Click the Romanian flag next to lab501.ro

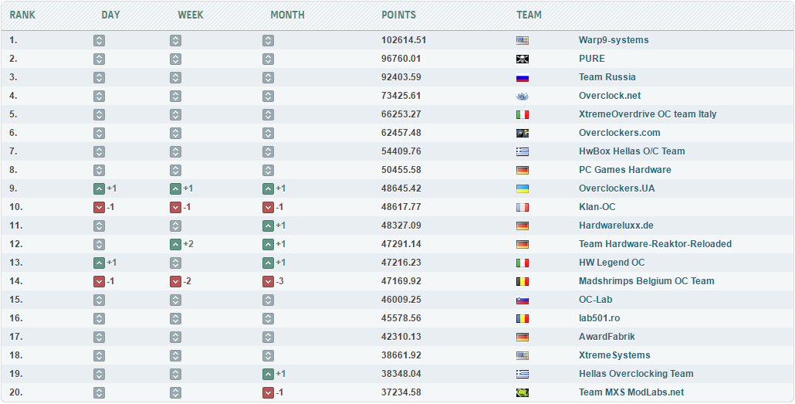523,318
